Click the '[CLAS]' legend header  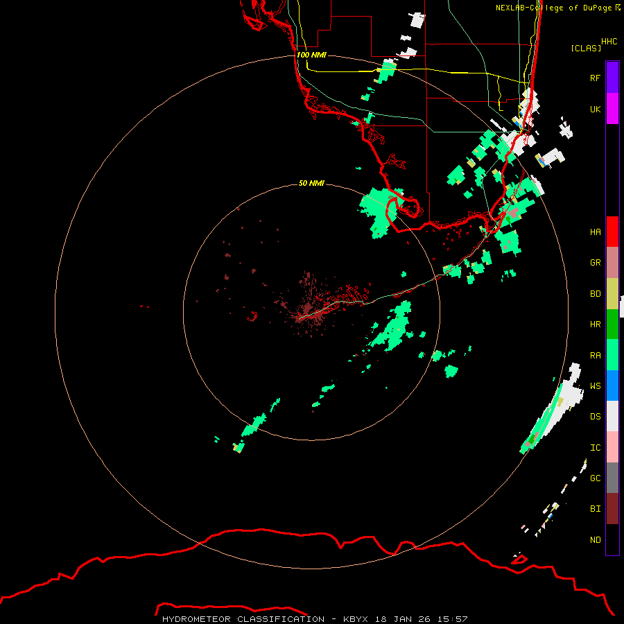(586, 48)
